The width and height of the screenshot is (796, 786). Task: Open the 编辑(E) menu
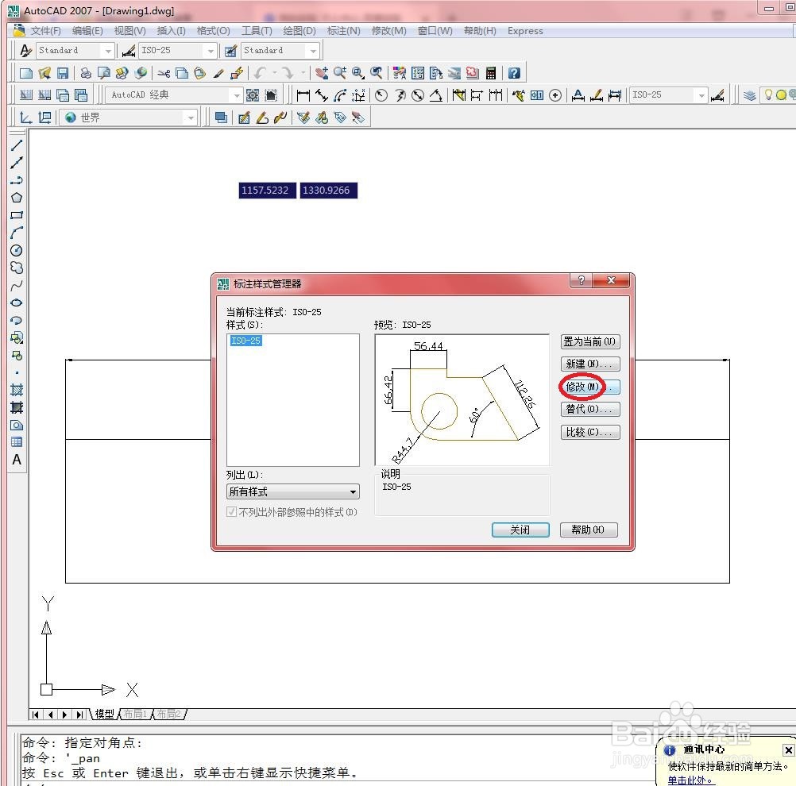[87, 31]
